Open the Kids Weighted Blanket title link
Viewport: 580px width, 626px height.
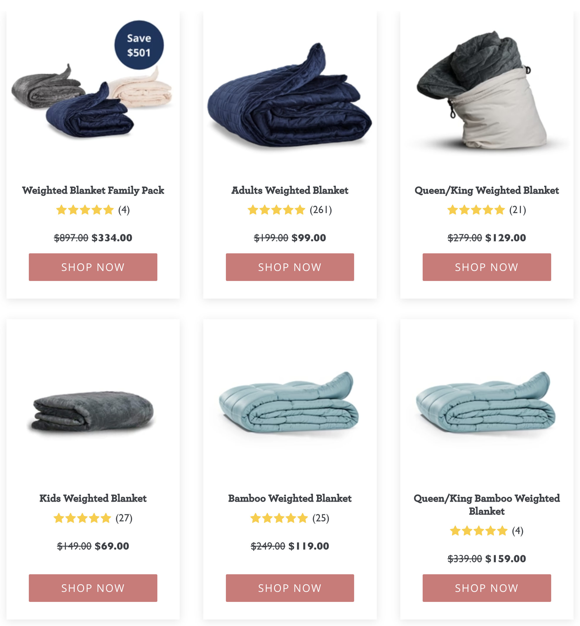tap(93, 498)
